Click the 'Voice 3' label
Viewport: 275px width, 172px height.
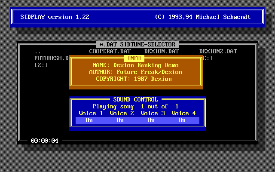point(153,114)
